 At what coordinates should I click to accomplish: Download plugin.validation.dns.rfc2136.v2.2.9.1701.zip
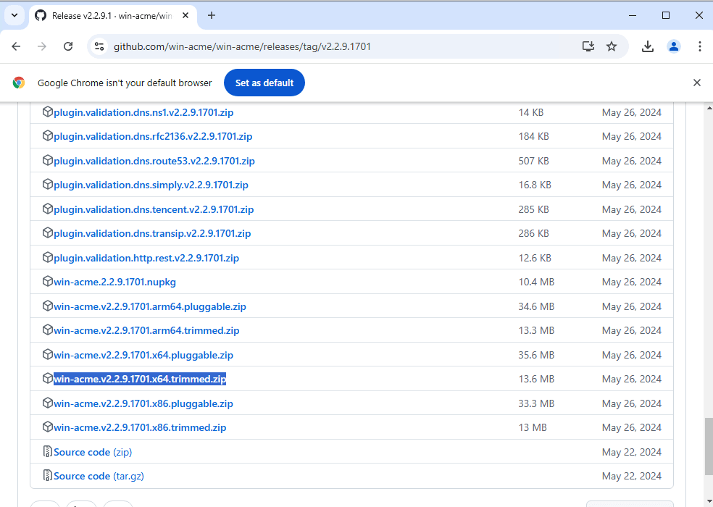coord(153,136)
